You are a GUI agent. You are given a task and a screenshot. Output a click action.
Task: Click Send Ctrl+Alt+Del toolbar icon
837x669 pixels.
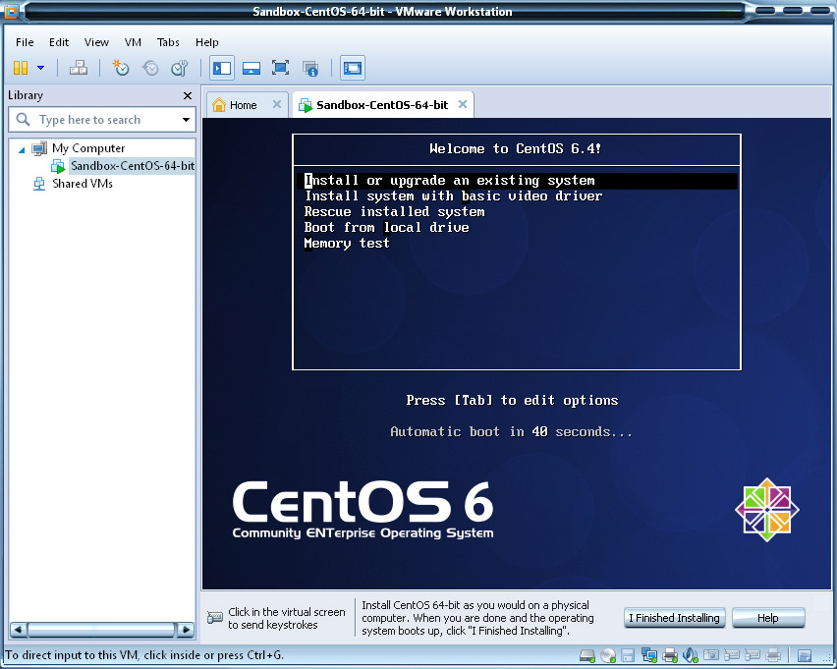point(79,68)
